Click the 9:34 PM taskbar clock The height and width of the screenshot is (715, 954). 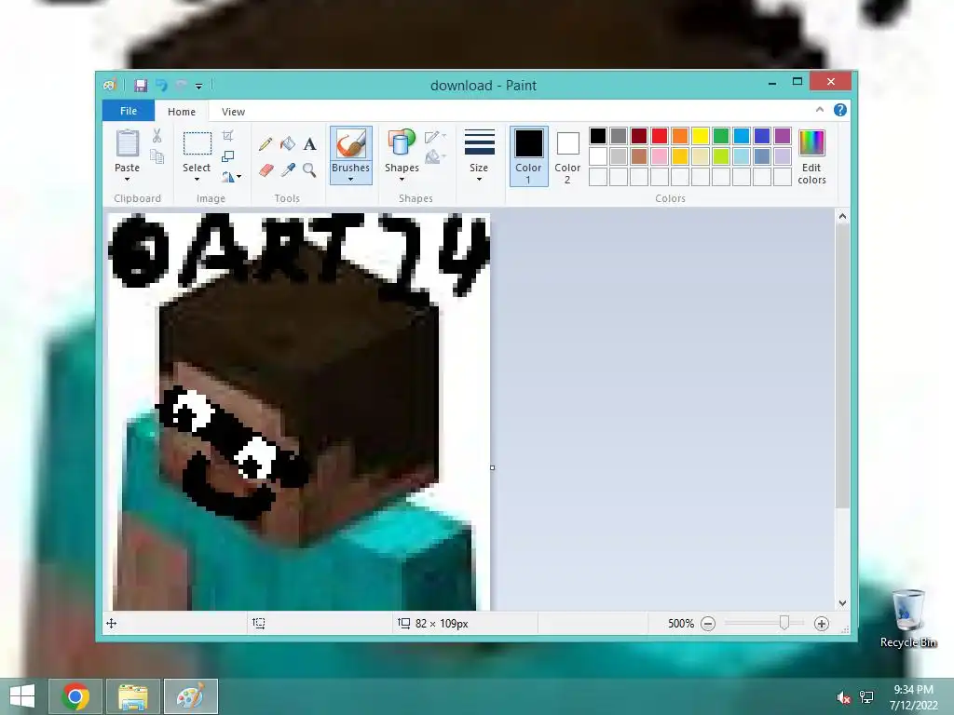tap(913, 690)
